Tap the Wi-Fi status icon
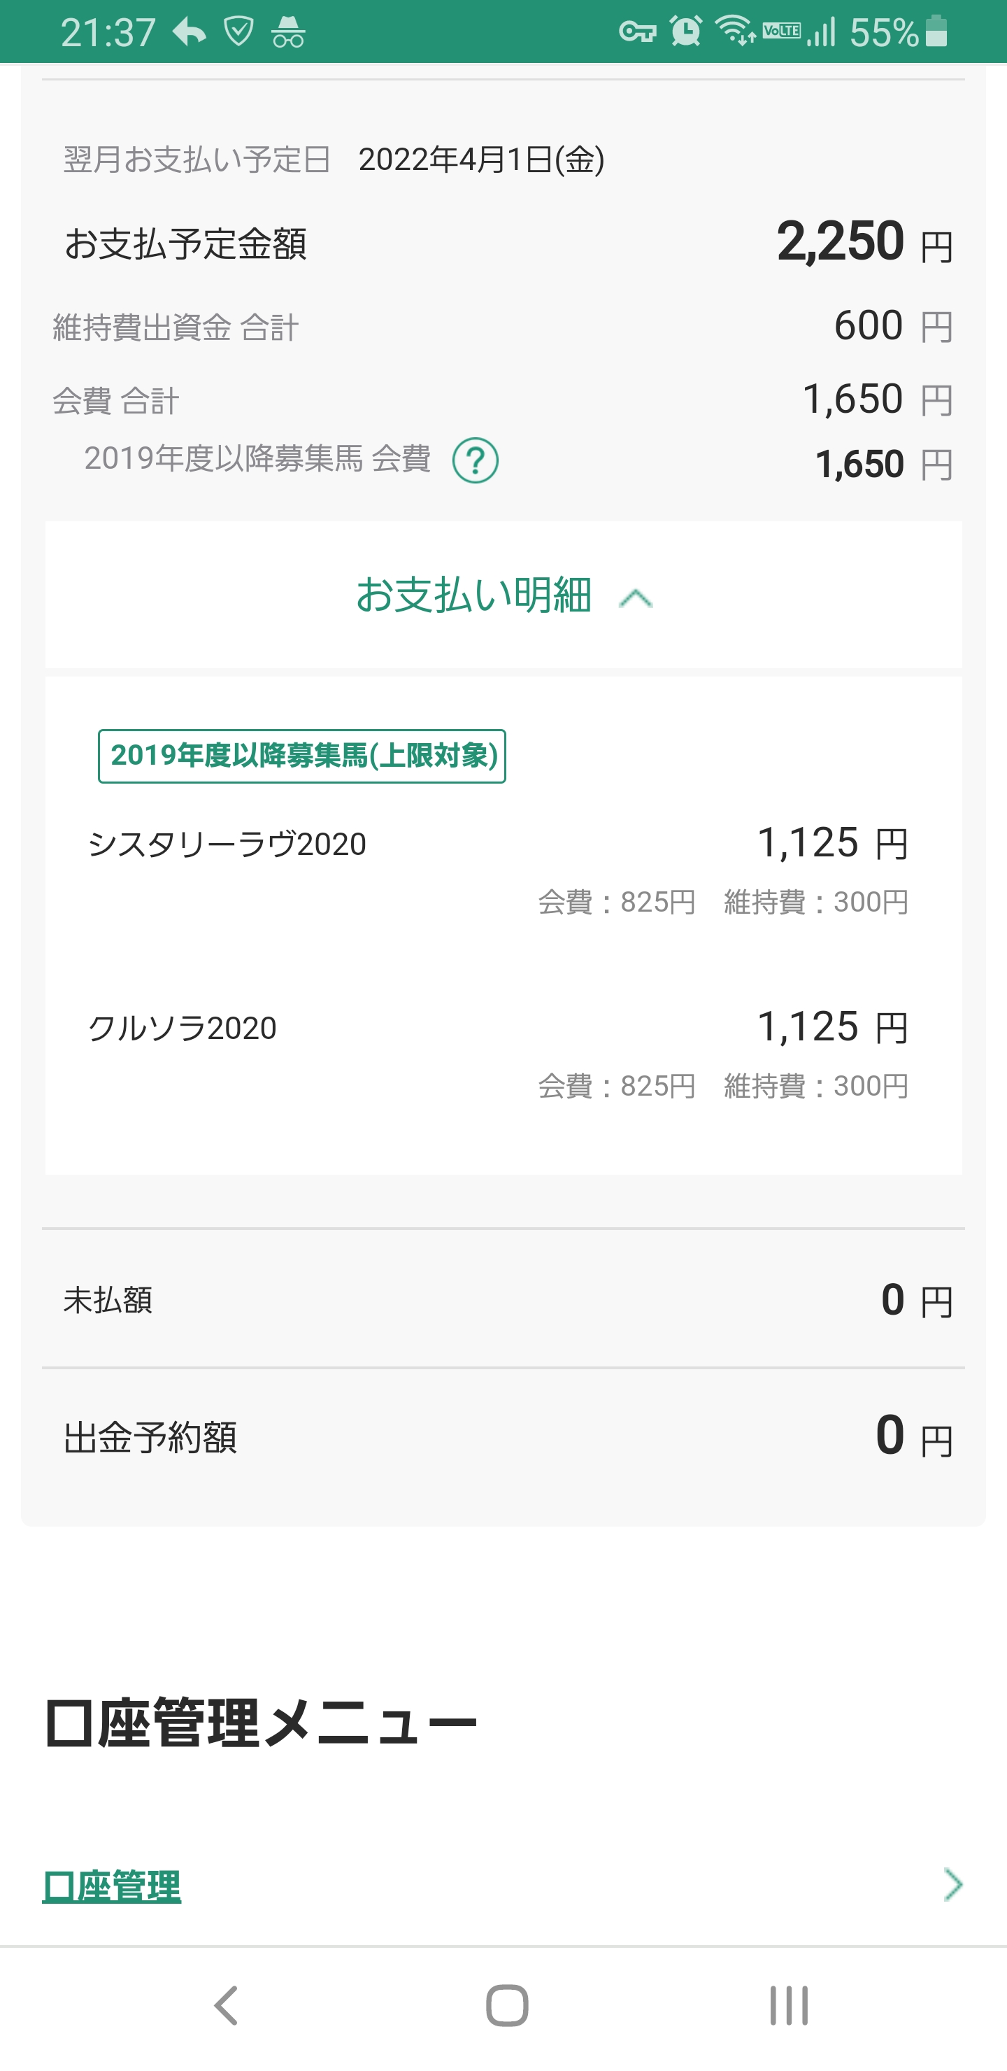Image resolution: width=1007 pixels, height=2071 pixels. click(x=734, y=32)
